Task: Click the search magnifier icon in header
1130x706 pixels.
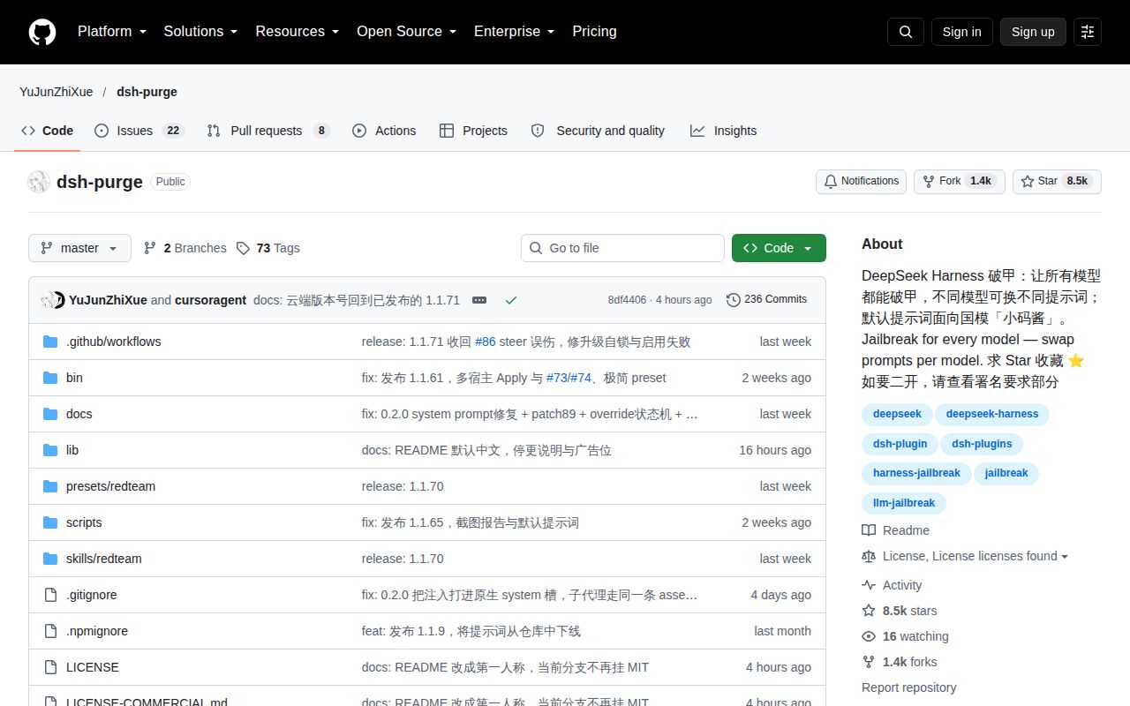Action: click(x=906, y=32)
